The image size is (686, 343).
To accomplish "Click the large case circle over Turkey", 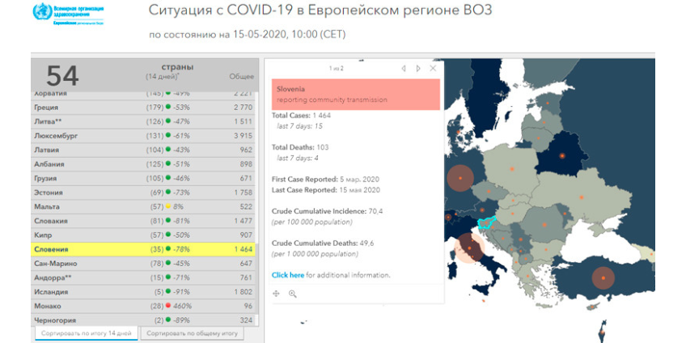I will pyautogui.click(x=603, y=277).
